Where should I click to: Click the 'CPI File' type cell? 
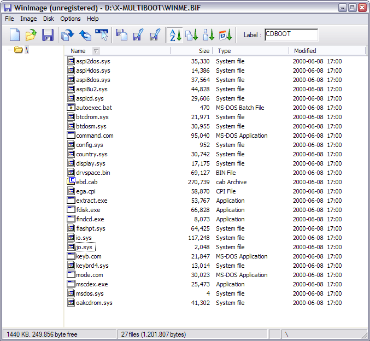point(226,191)
